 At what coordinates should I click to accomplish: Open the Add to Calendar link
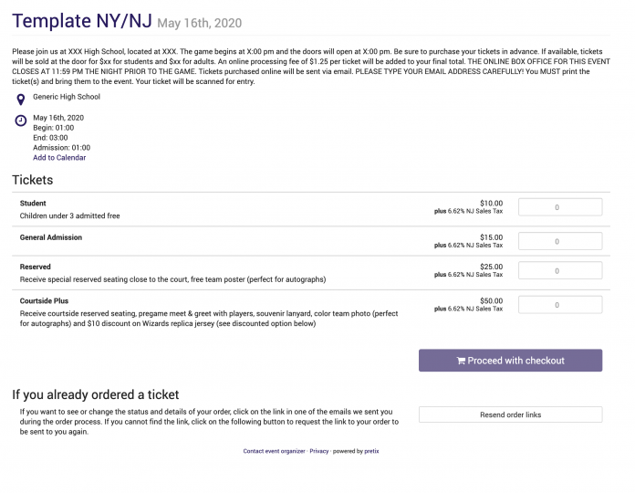click(59, 158)
